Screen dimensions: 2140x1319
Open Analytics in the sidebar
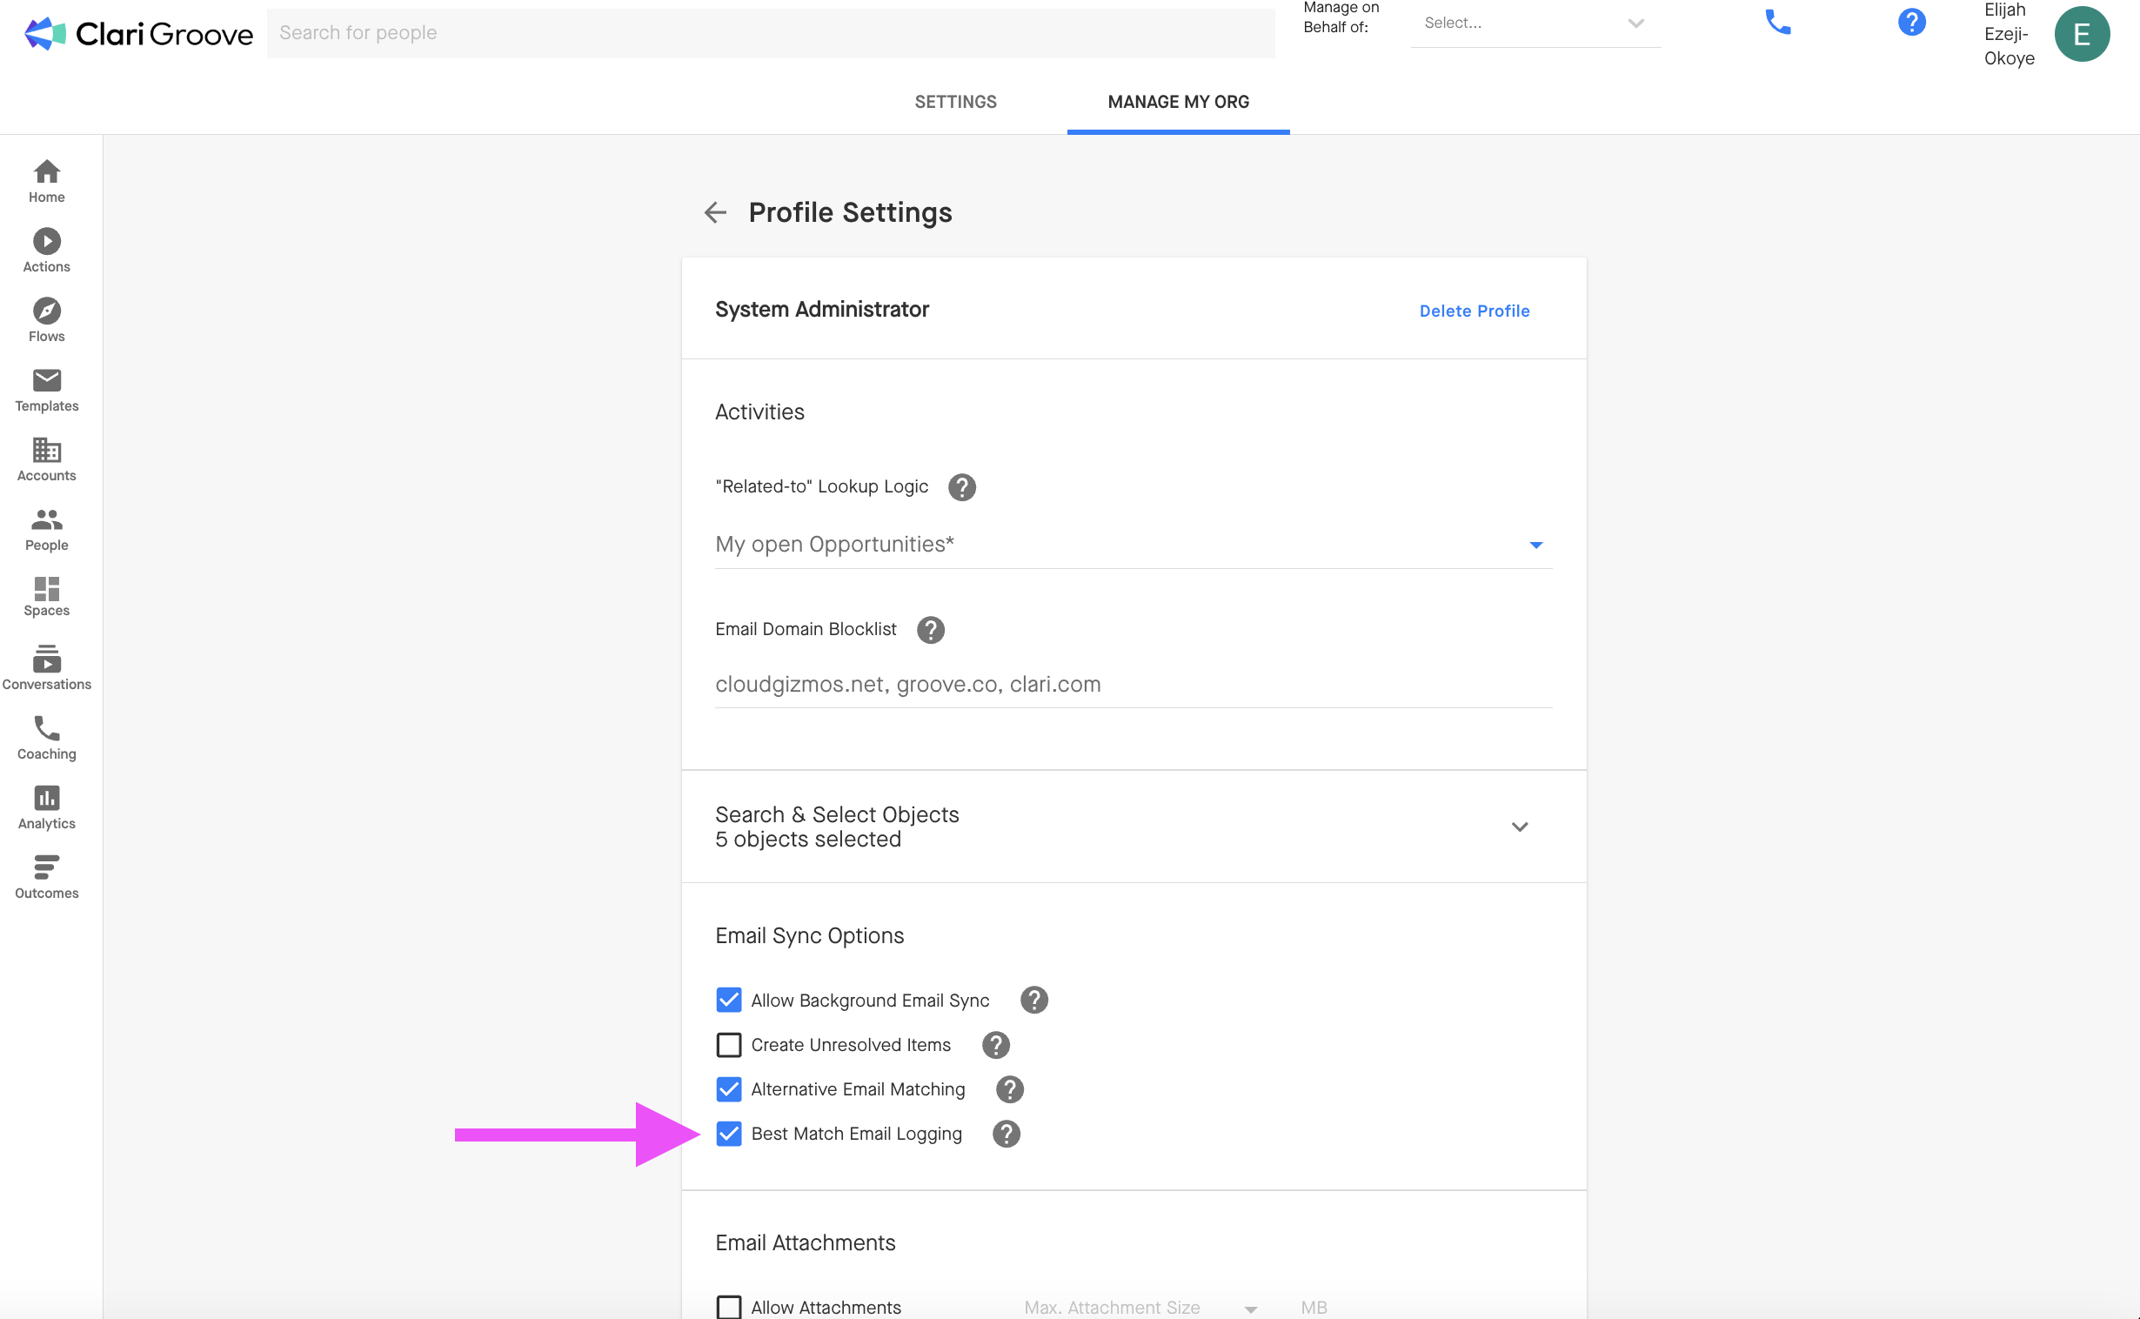[46, 808]
